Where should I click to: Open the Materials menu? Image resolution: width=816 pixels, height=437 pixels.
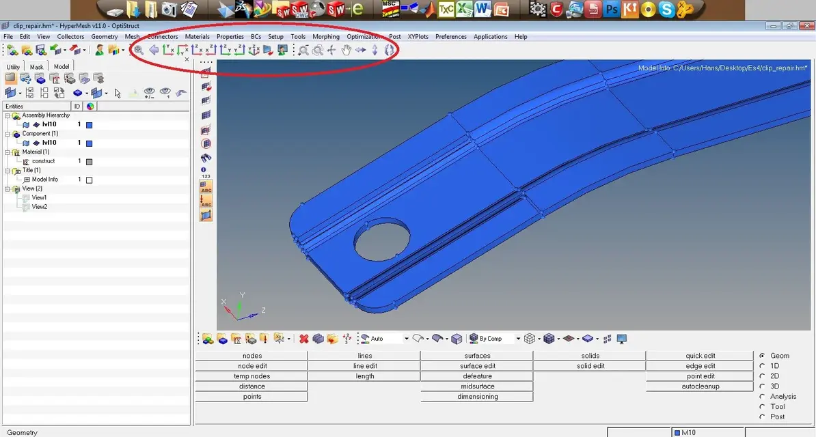(x=198, y=36)
